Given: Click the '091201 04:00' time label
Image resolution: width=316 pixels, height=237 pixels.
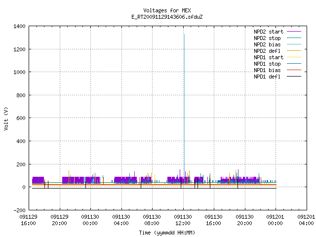Looking at the screenshot, I should point(306,220).
